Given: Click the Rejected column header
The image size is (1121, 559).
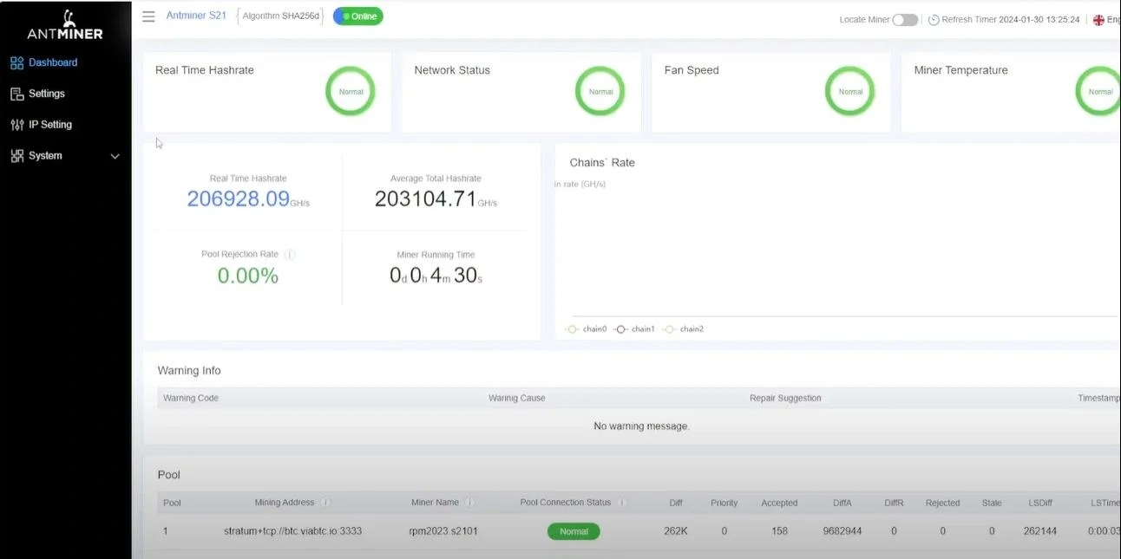Looking at the screenshot, I should (x=942, y=503).
